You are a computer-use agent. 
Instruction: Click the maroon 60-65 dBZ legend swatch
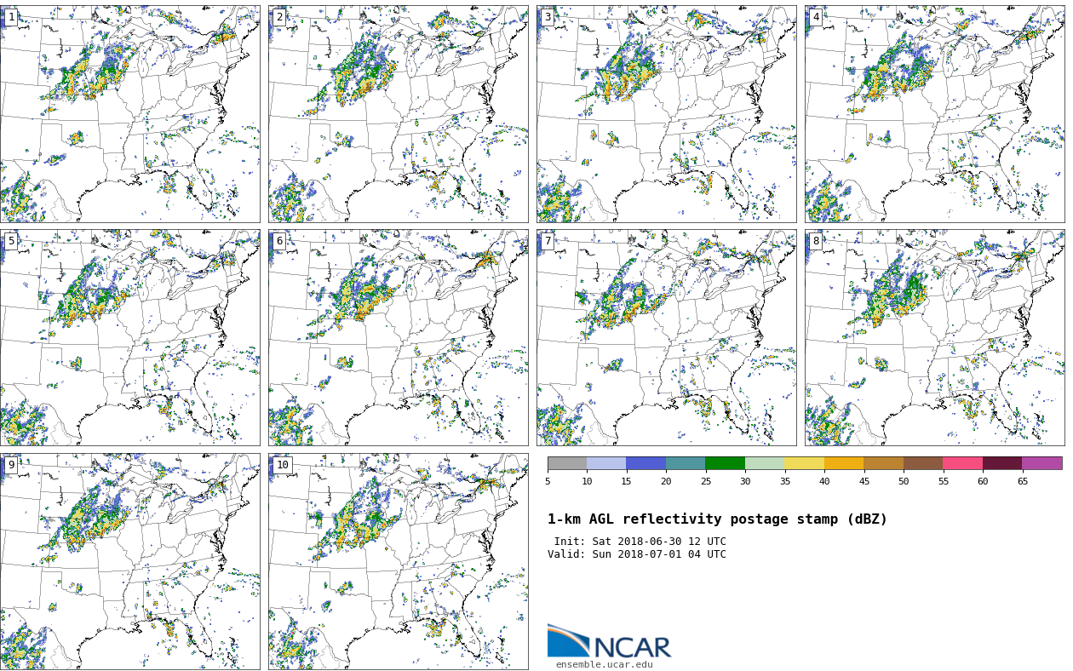tap(1002, 463)
